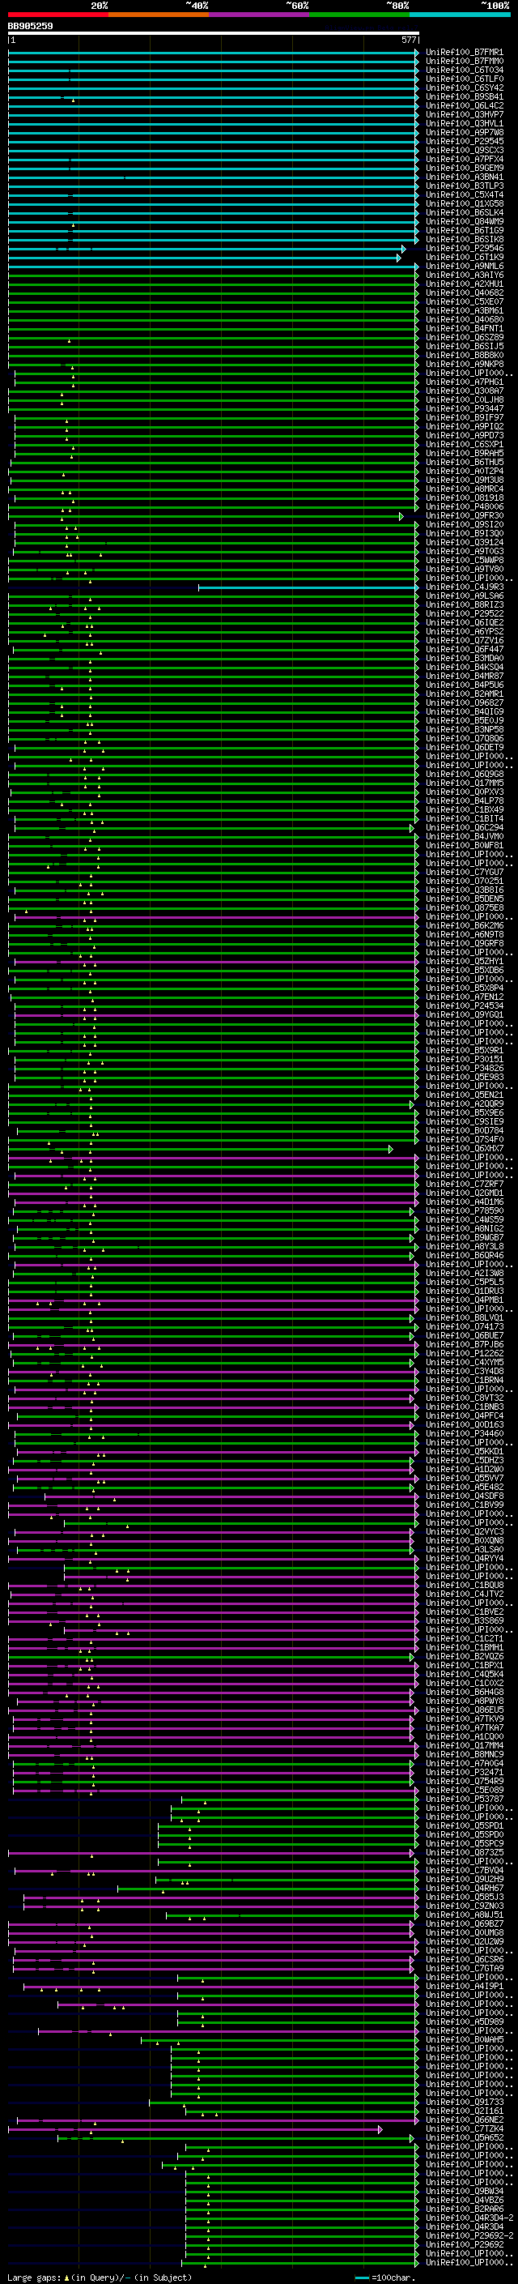Click the UniRef100_Q873Z5 label
Screen dimensions: 518x2284
point(464,1852)
